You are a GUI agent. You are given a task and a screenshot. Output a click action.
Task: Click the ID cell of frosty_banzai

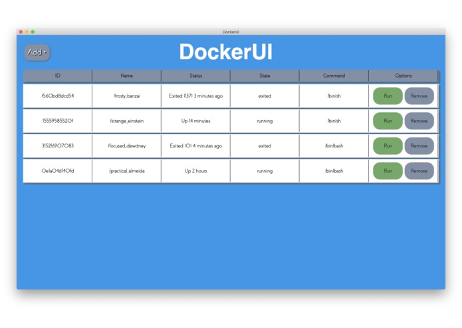point(57,96)
